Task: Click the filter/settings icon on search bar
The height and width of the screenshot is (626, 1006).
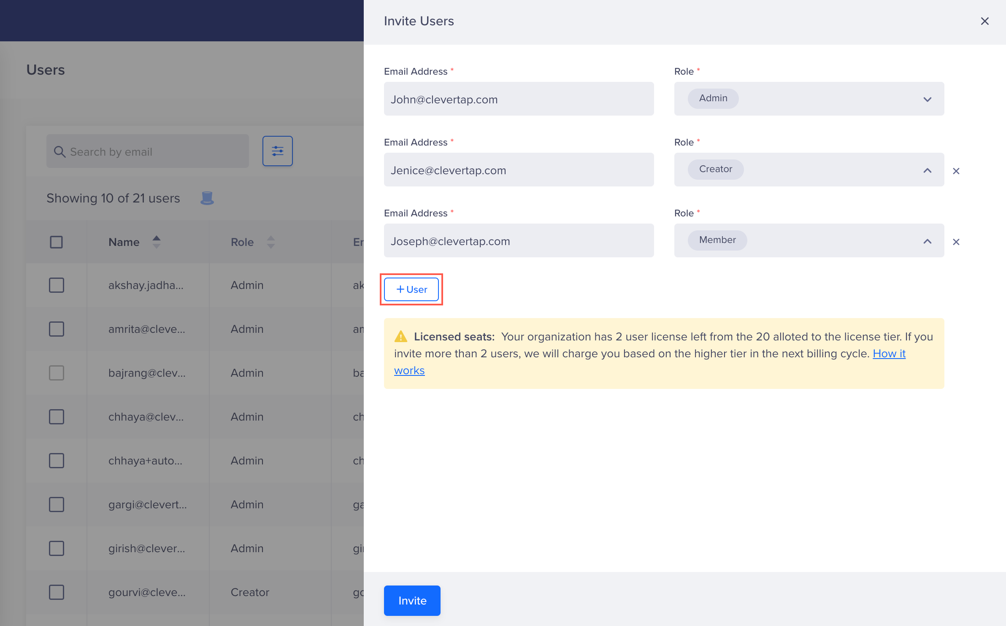Action: (278, 151)
